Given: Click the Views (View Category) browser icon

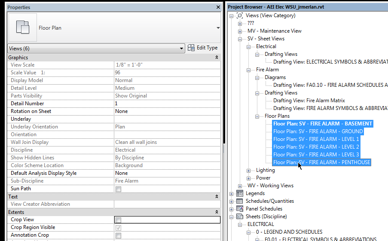Looking at the screenshot, I should tap(240, 15).
